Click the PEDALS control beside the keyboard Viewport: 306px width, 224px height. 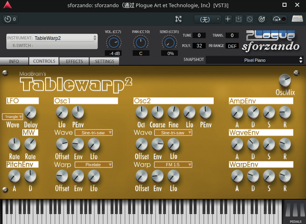click(x=295, y=212)
